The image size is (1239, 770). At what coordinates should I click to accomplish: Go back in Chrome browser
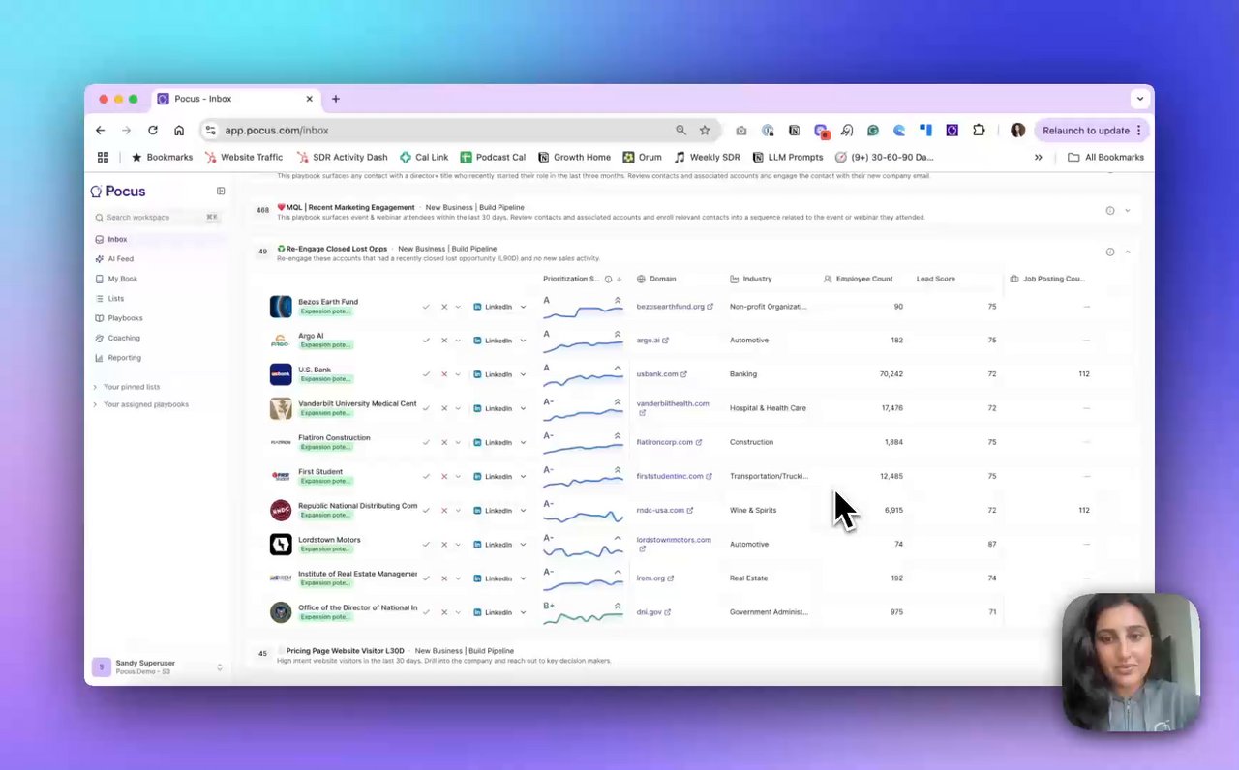pos(101,131)
